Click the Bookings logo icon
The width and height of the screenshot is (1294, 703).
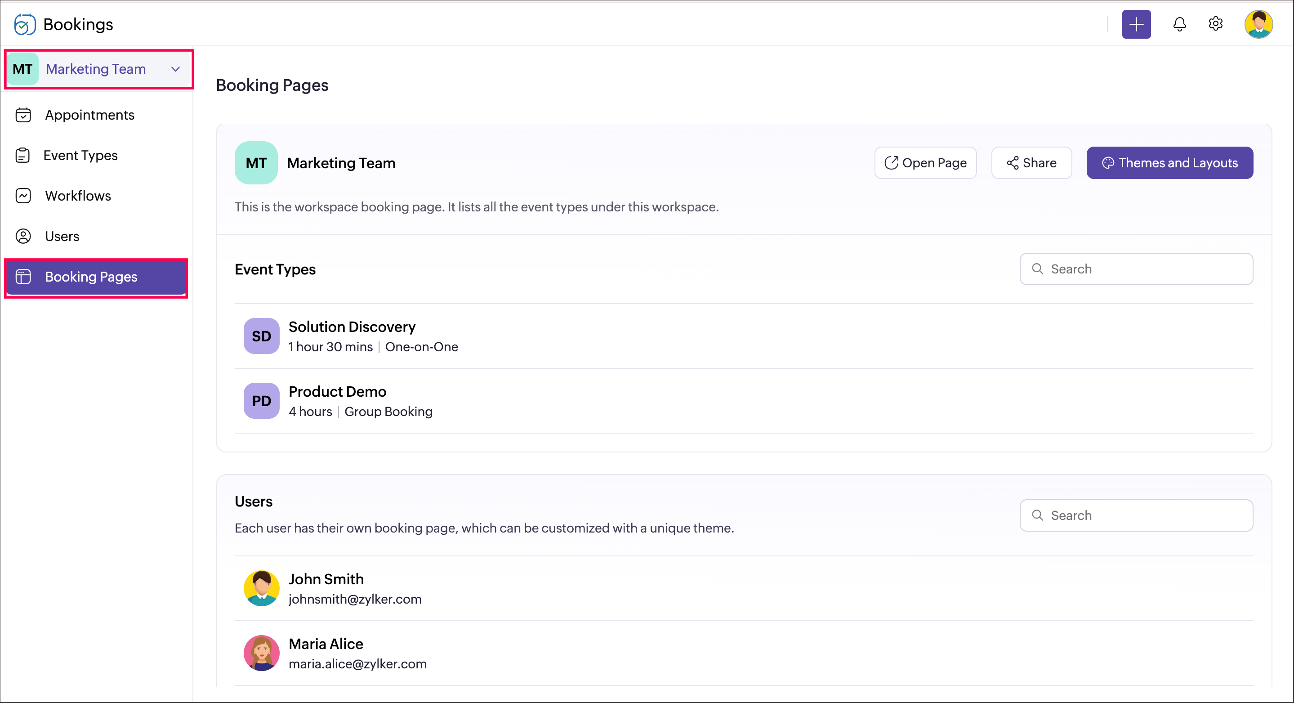[x=25, y=24]
